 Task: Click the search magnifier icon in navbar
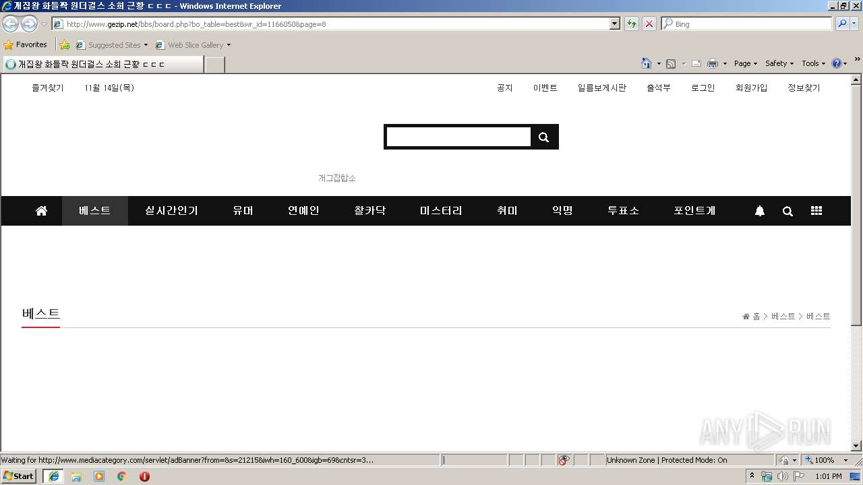787,211
